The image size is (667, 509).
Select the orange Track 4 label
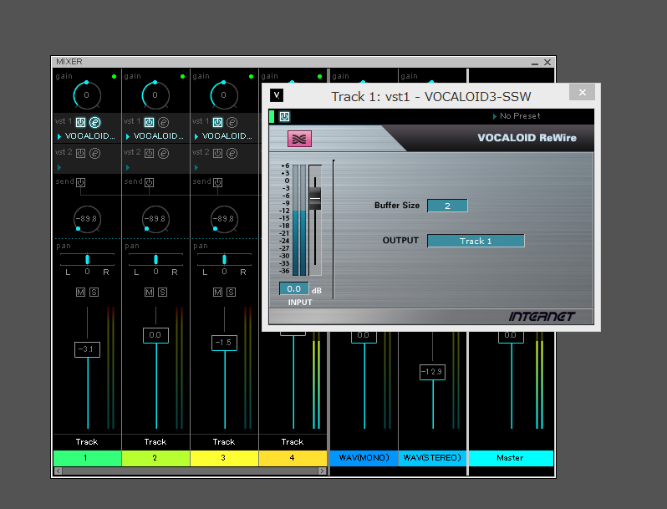(x=293, y=458)
